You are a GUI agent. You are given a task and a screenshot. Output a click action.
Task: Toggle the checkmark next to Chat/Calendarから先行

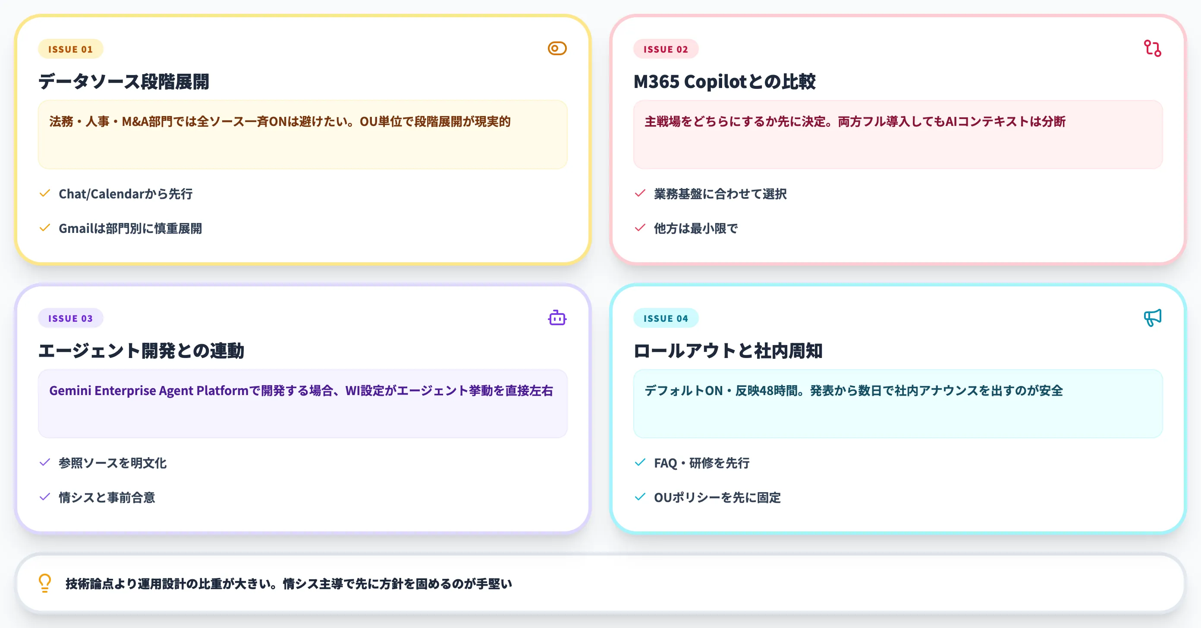click(x=45, y=193)
